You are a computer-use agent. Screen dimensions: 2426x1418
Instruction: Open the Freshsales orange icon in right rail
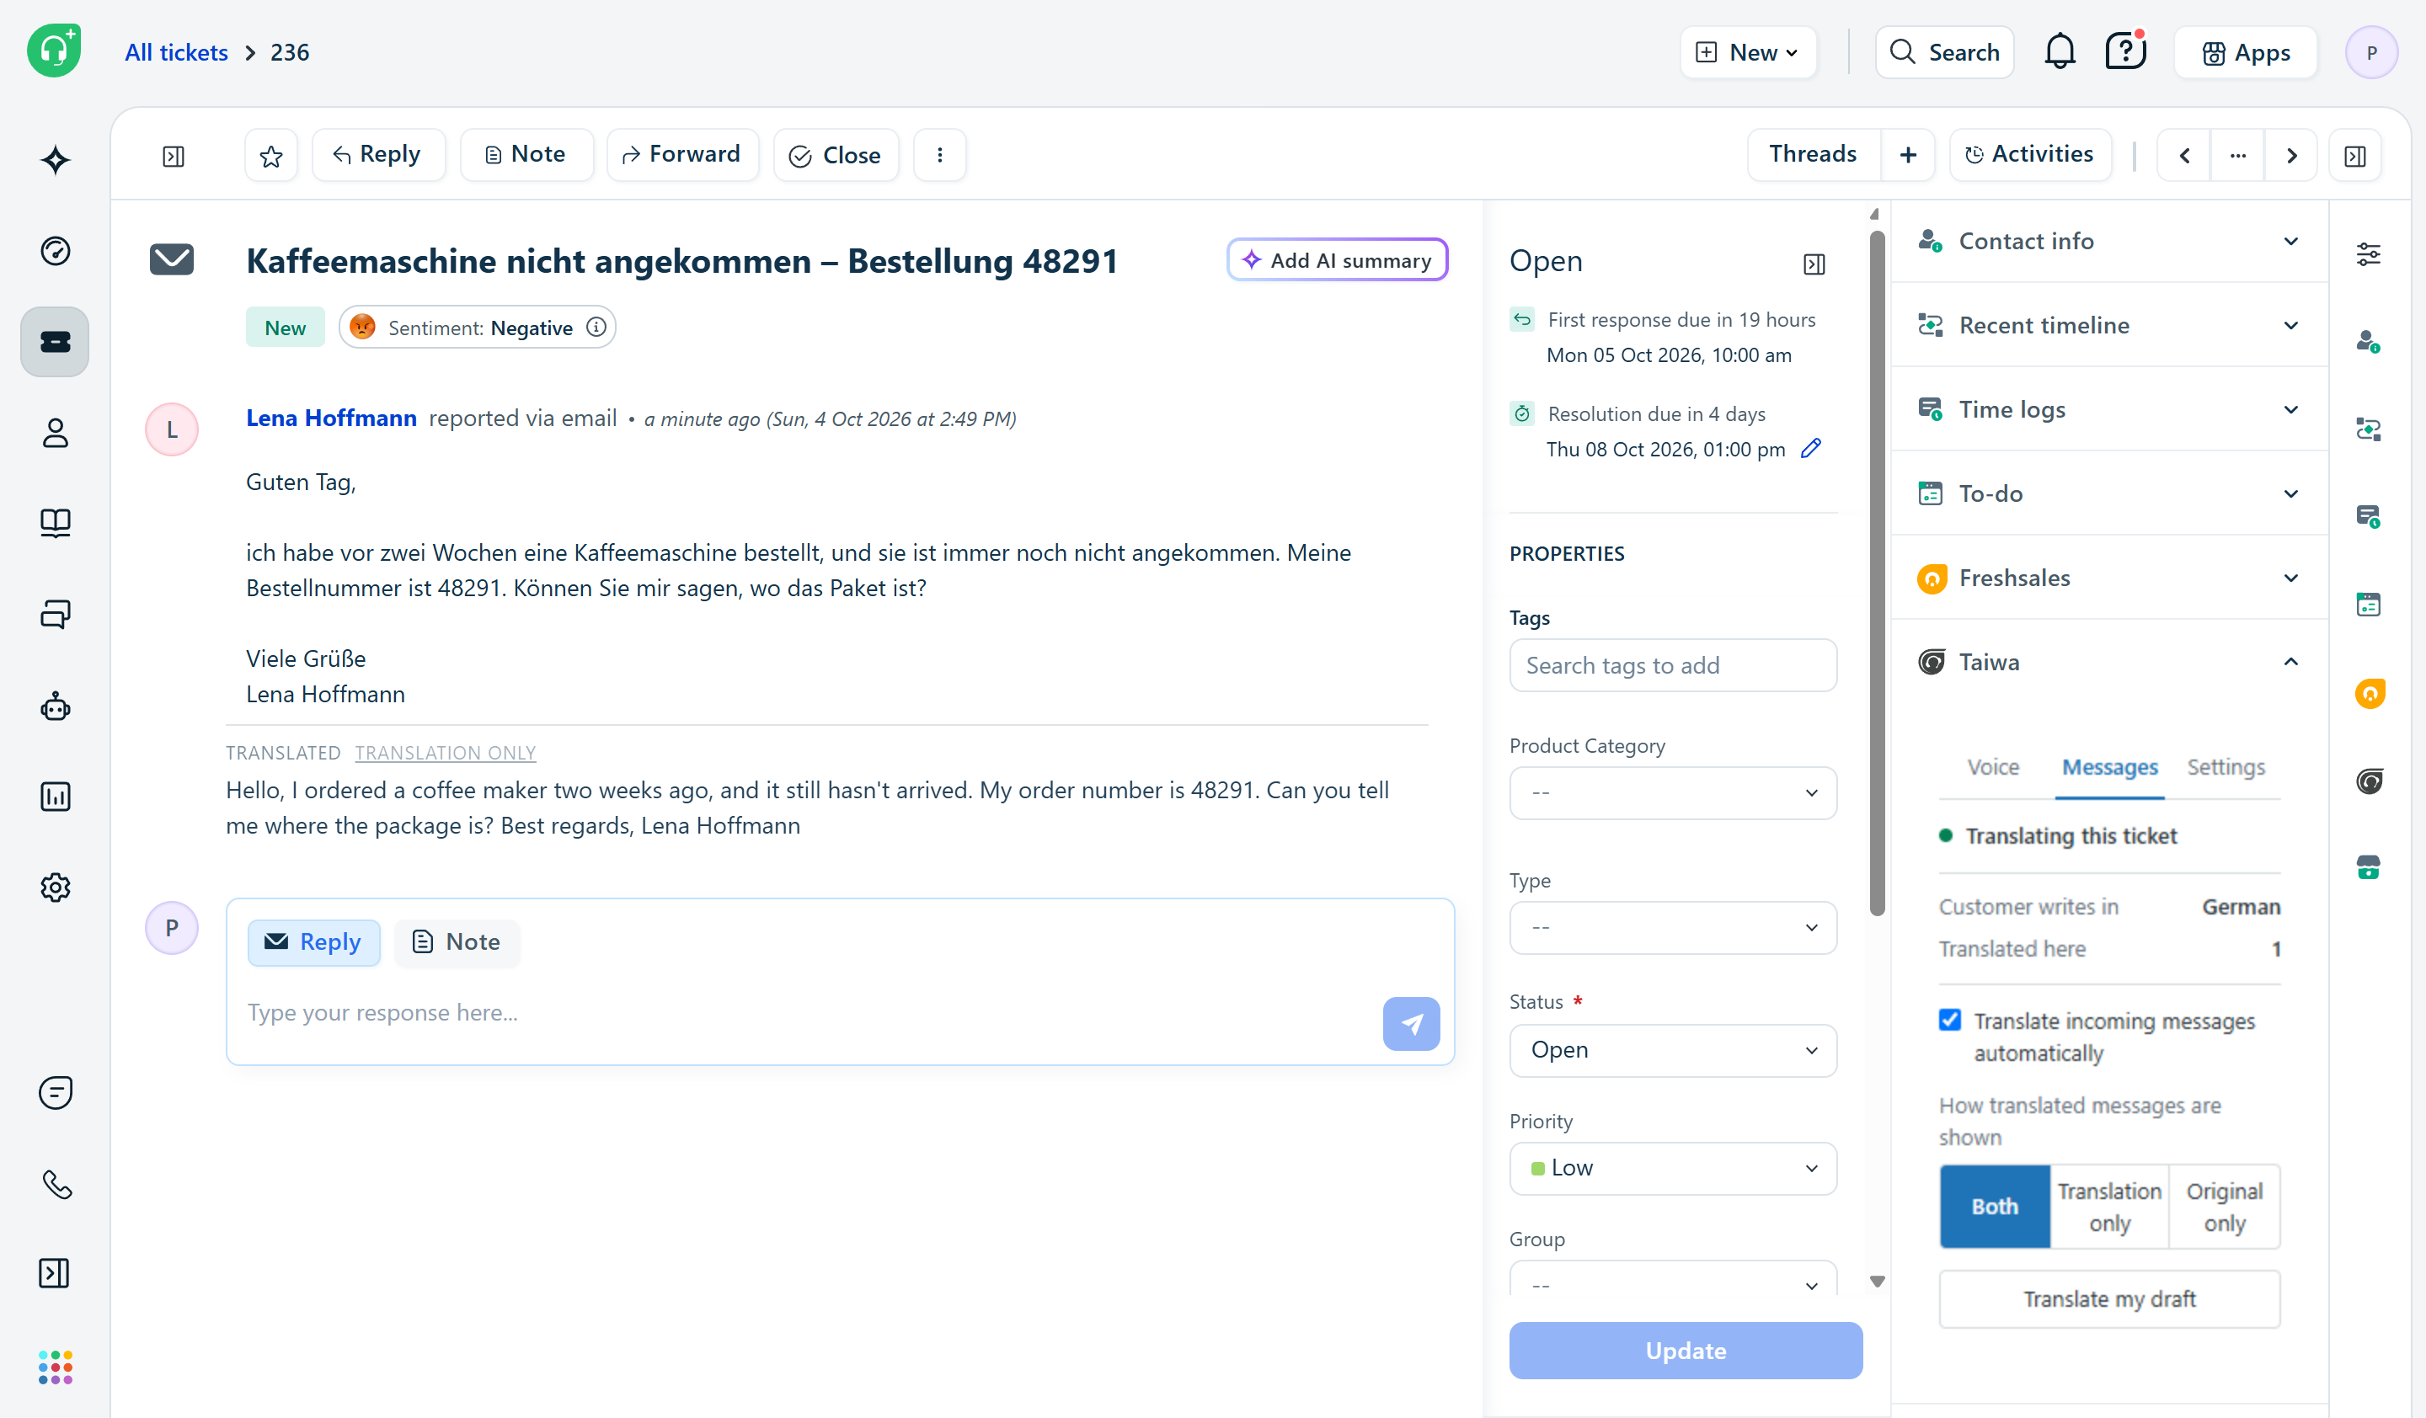click(x=2370, y=694)
